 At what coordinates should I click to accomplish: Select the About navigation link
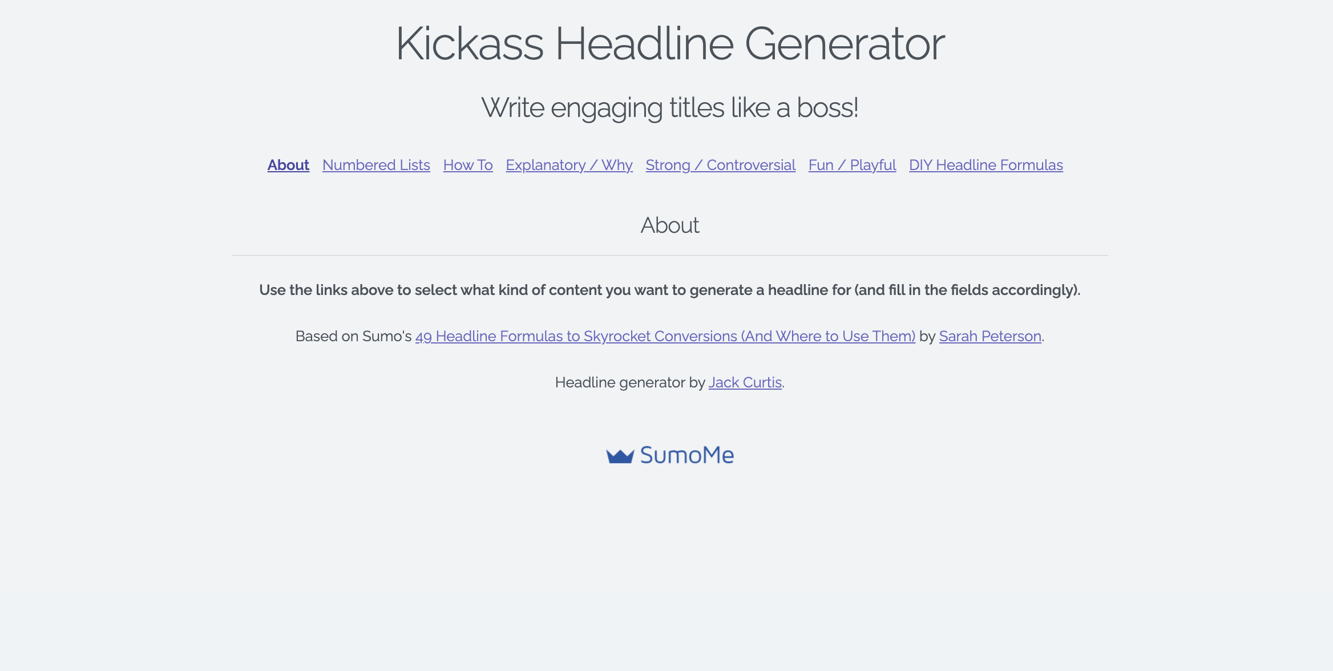(x=288, y=165)
